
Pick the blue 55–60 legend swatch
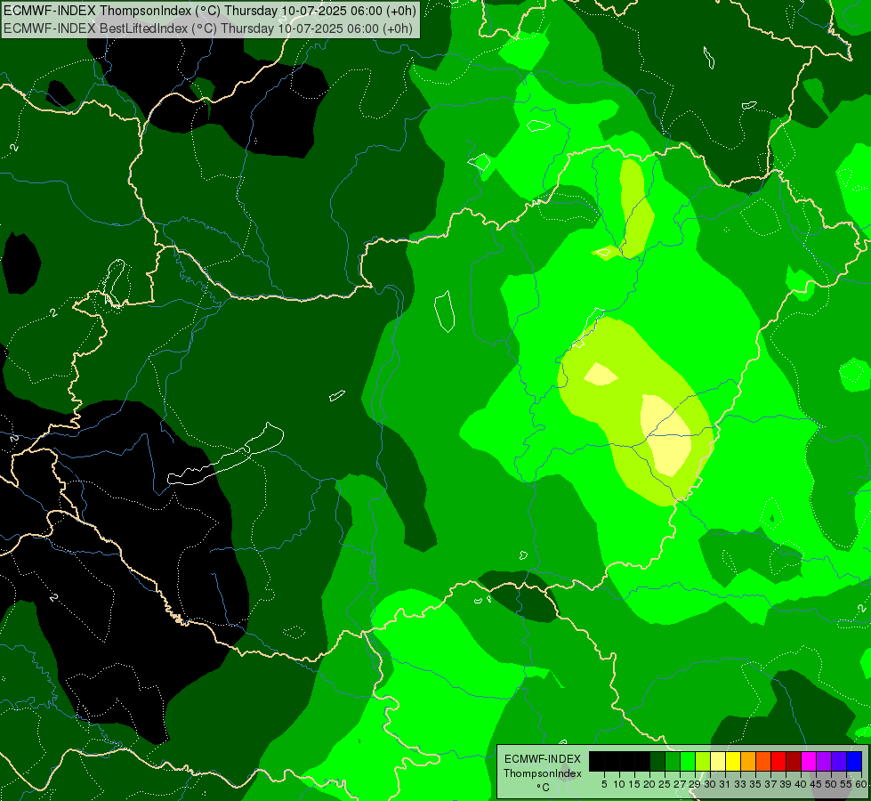pos(854,761)
